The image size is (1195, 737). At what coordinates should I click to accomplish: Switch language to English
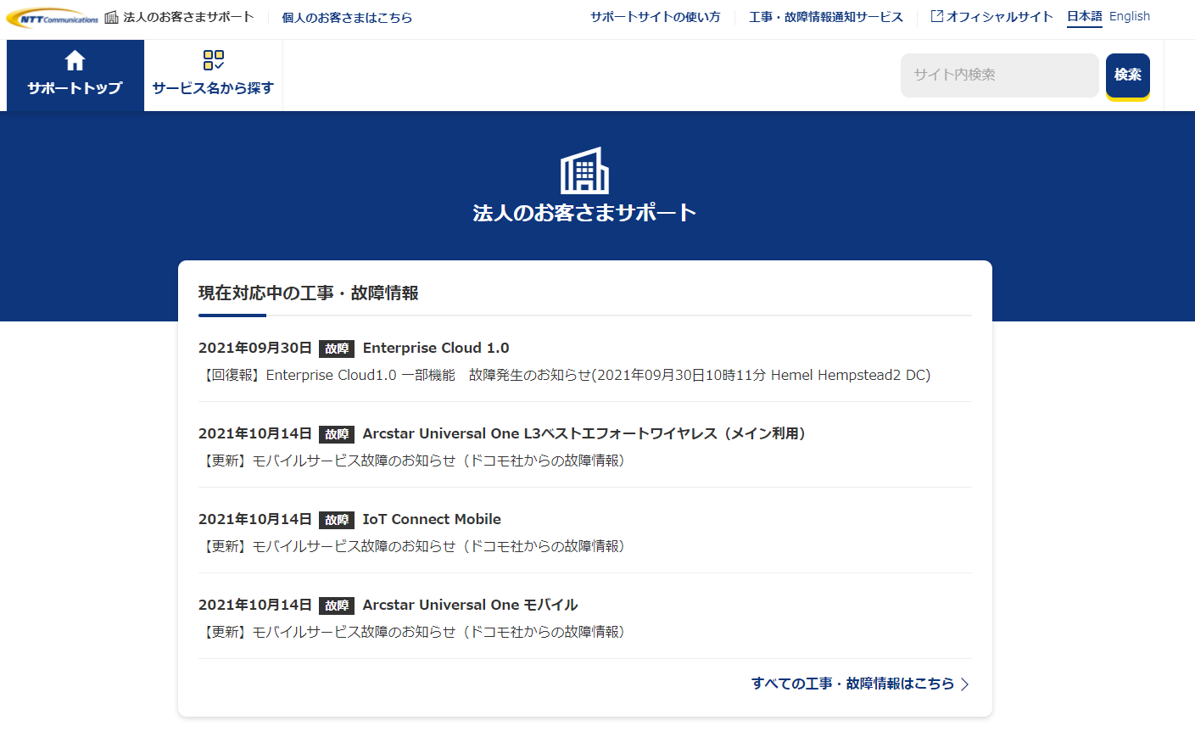point(1130,16)
